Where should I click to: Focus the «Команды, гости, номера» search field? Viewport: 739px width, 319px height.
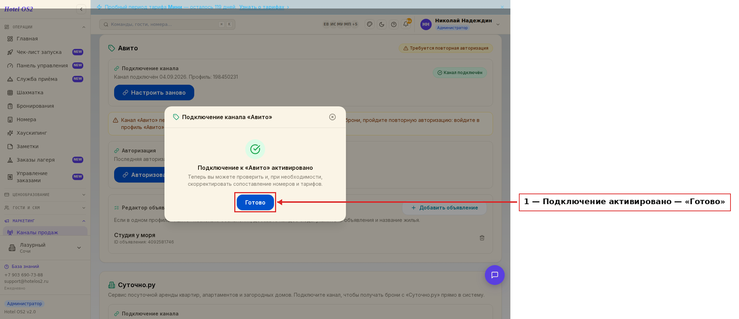pyautogui.click(x=167, y=24)
